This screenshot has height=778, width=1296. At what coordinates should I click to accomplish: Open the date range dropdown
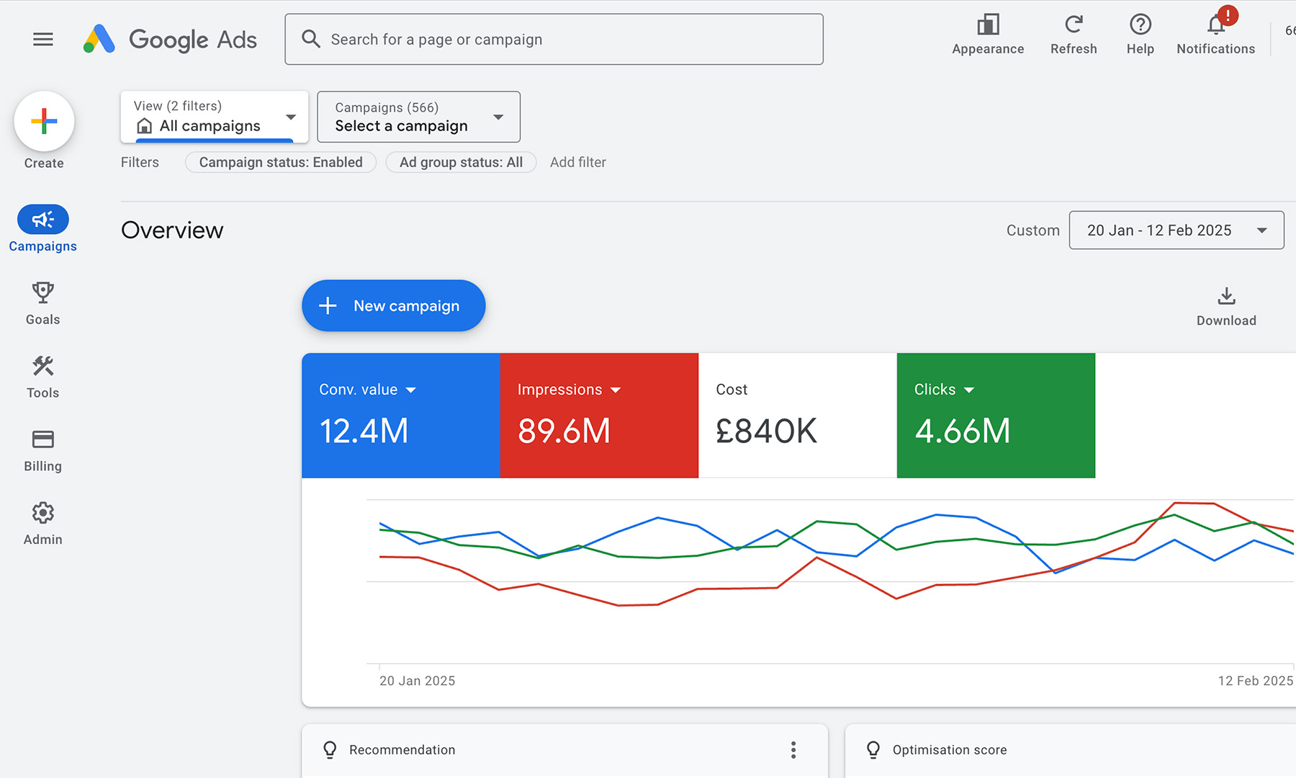coord(1176,230)
